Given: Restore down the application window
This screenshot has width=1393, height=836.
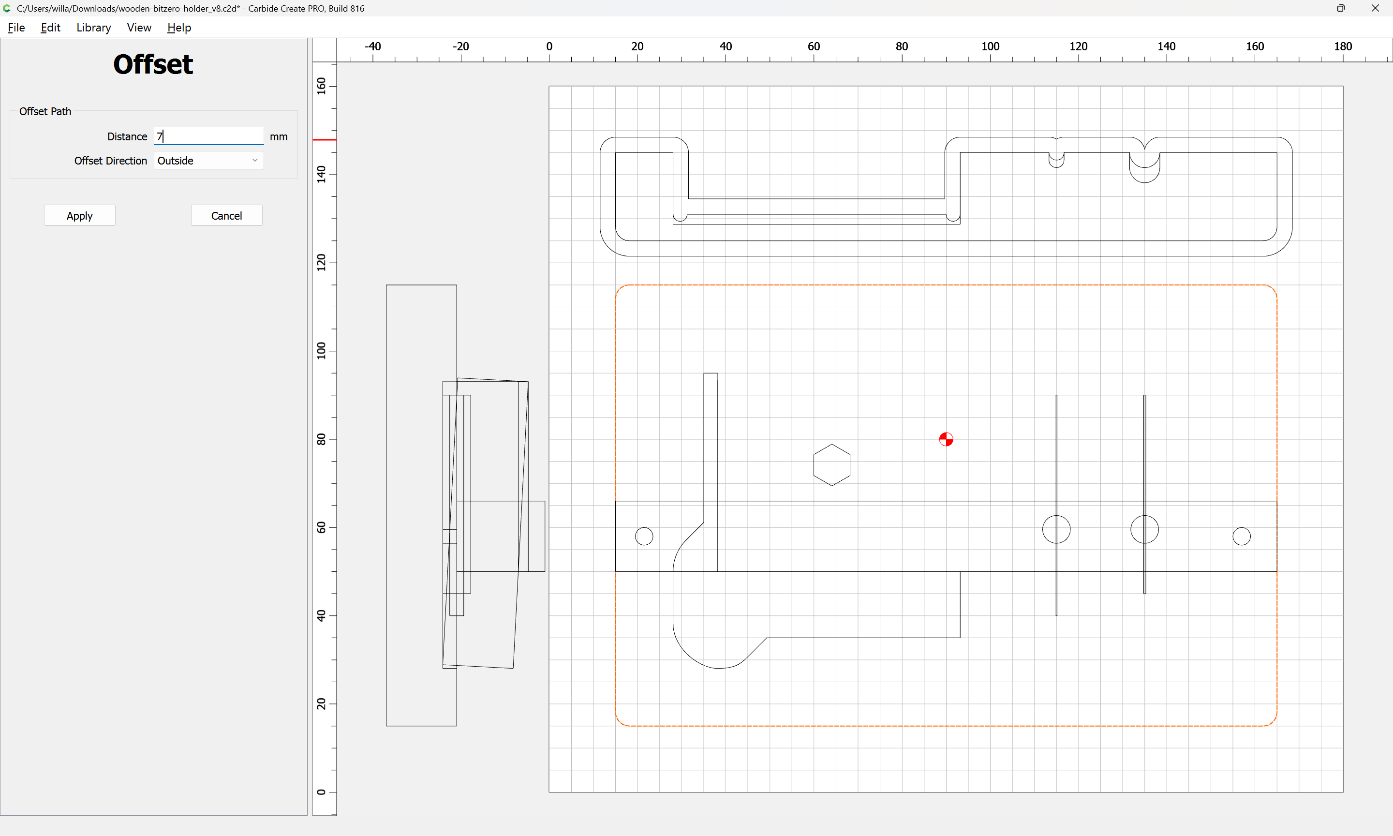Looking at the screenshot, I should 1341,8.
